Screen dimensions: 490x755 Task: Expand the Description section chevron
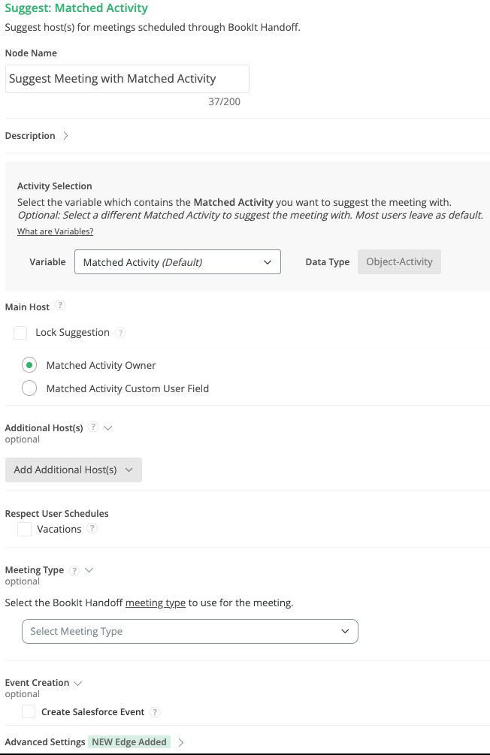65,136
